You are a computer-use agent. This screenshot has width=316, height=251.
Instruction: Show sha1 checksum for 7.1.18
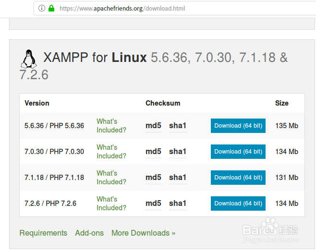click(178, 178)
